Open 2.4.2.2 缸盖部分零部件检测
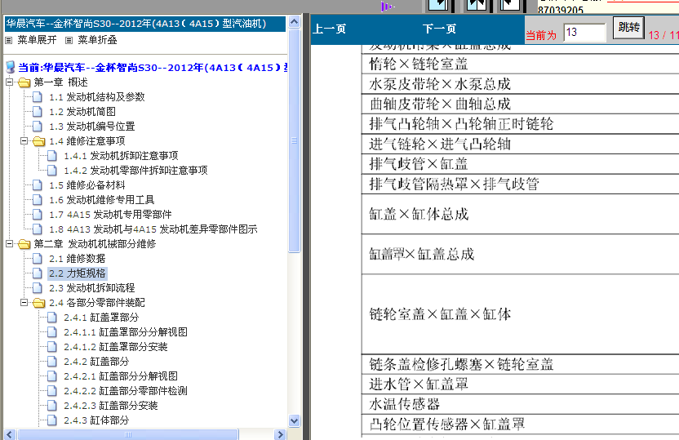 click(x=126, y=392)
